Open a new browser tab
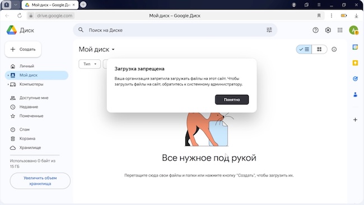The height and width of the screenshot is (205, 364). tap(83, 4)
